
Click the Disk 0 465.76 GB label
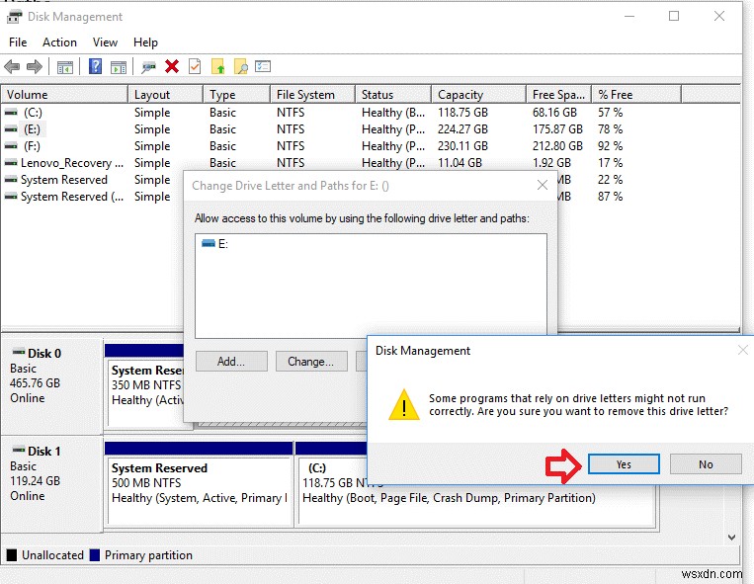(36, 383)
